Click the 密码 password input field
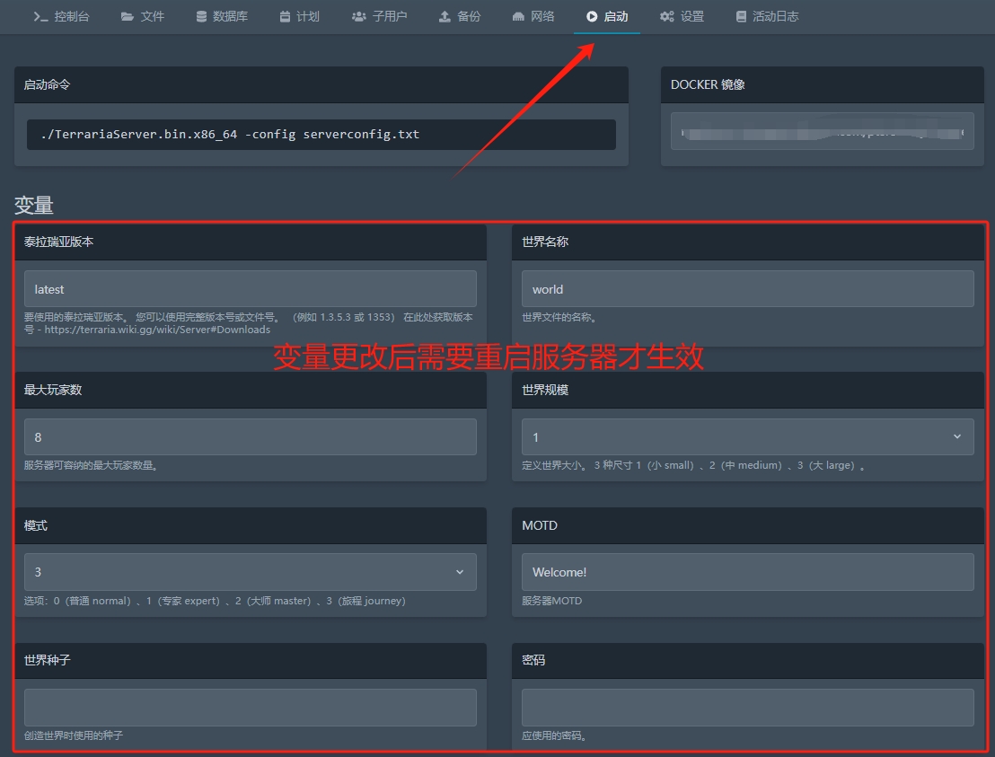This screenshot has width=995, height=757. [x=746, y=707]
